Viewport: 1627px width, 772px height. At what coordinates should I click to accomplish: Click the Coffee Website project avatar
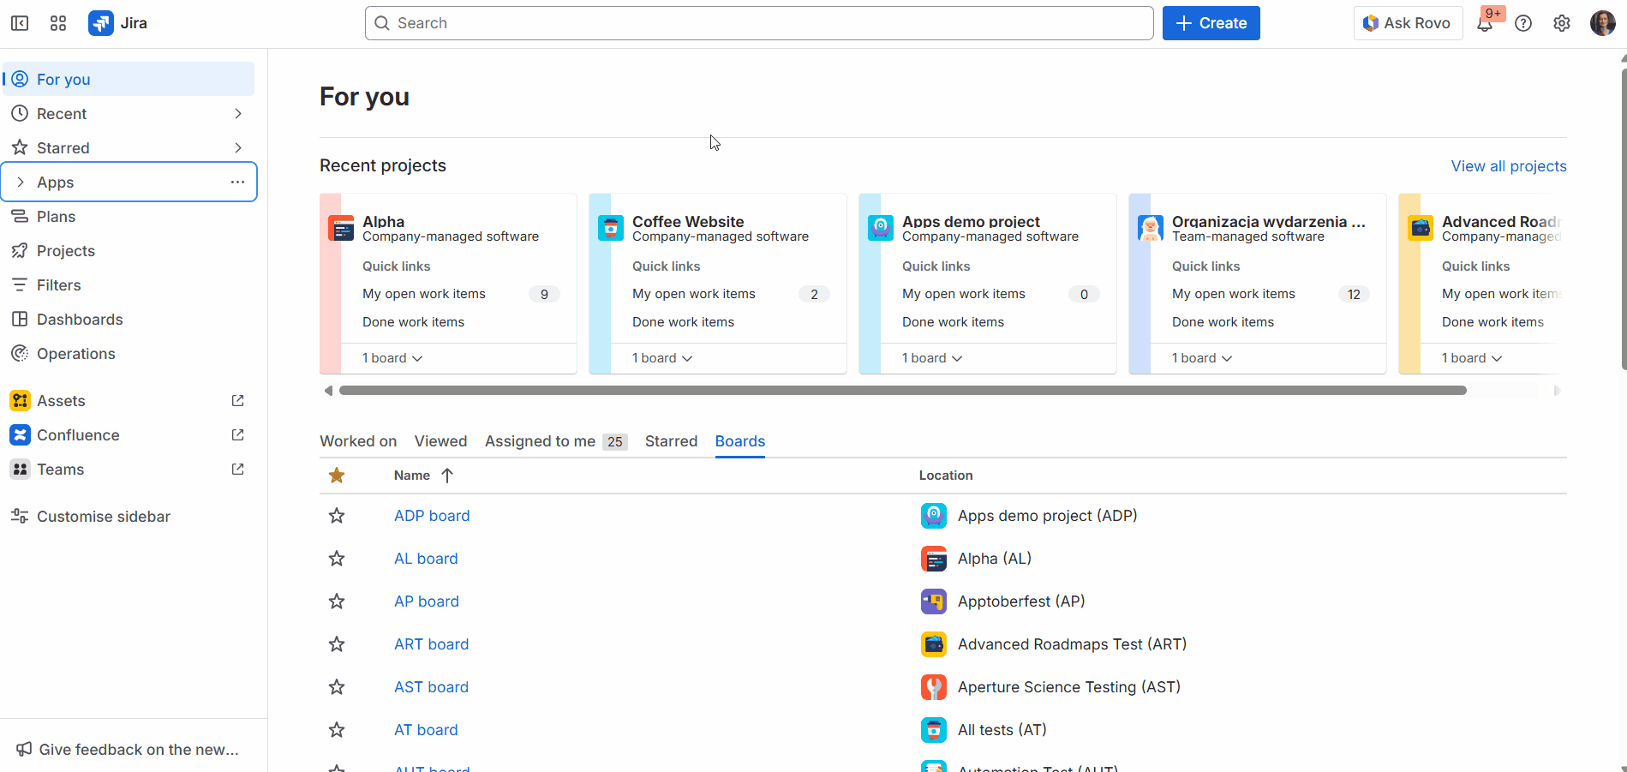pos(611,228)
